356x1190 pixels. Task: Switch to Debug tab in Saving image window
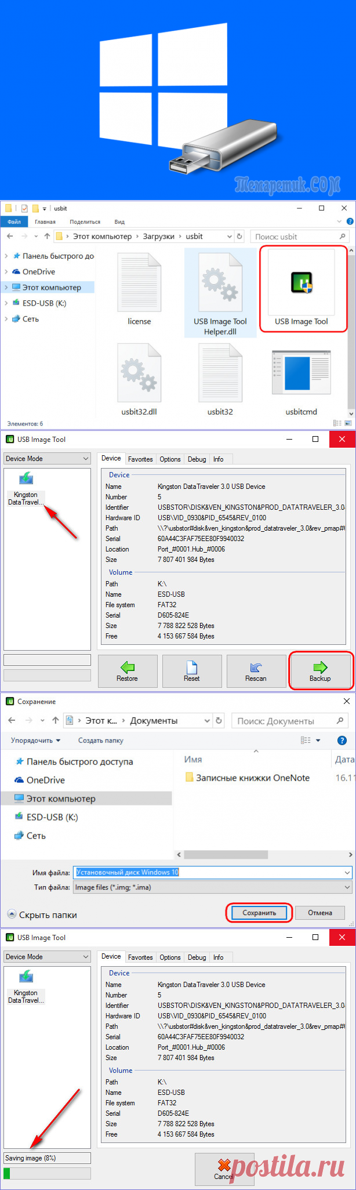[x=197, y=957]
